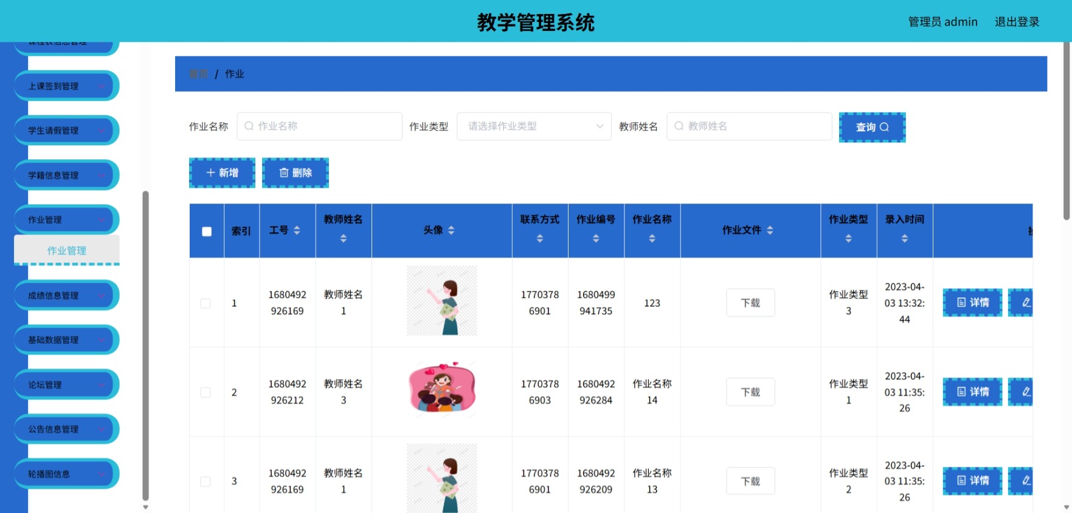Check the checkbox for row 2

point(206,393)
